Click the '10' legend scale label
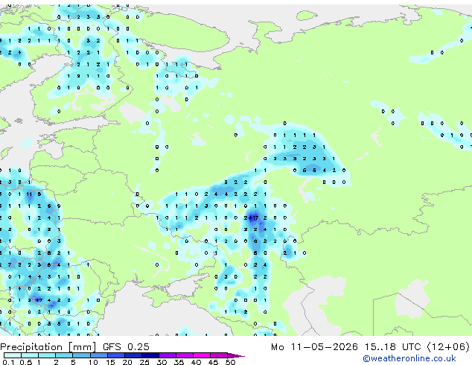 point(93,362)
